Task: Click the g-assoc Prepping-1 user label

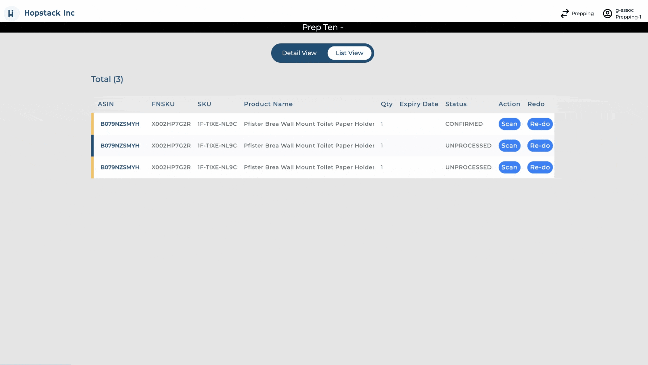Action: [x=628, y=14]
